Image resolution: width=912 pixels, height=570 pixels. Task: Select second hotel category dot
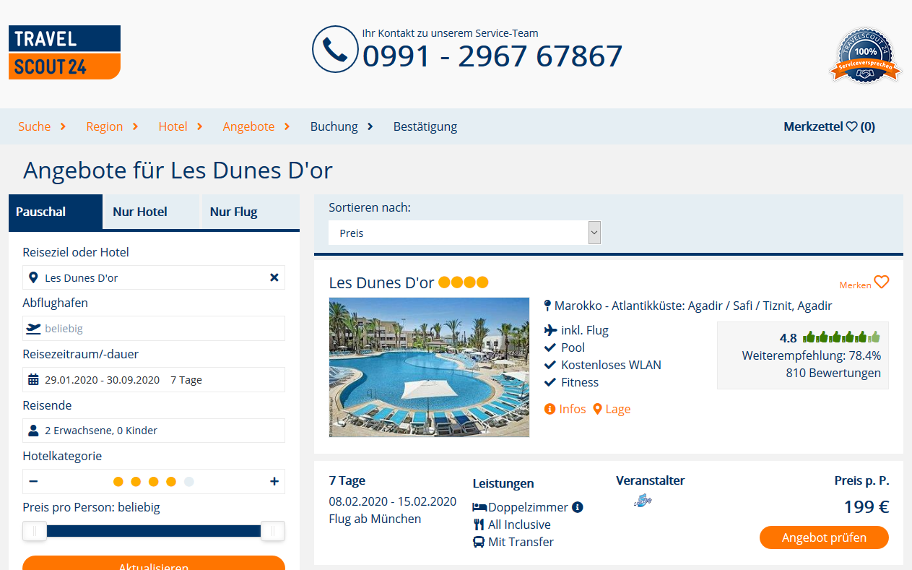click(x=136, y=482)
